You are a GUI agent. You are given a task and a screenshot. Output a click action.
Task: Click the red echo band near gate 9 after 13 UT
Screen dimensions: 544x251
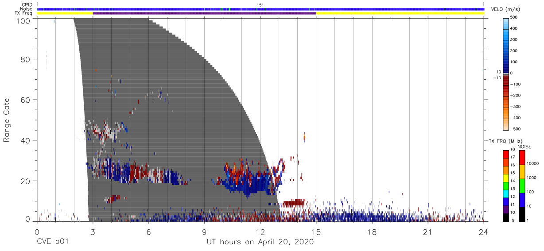(294, 203)
